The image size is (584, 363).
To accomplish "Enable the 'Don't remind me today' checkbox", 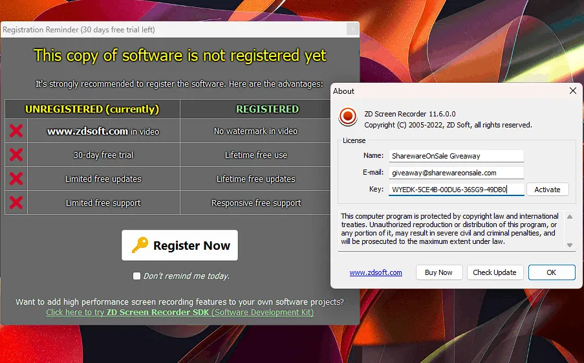I will [x=136, y=276].
